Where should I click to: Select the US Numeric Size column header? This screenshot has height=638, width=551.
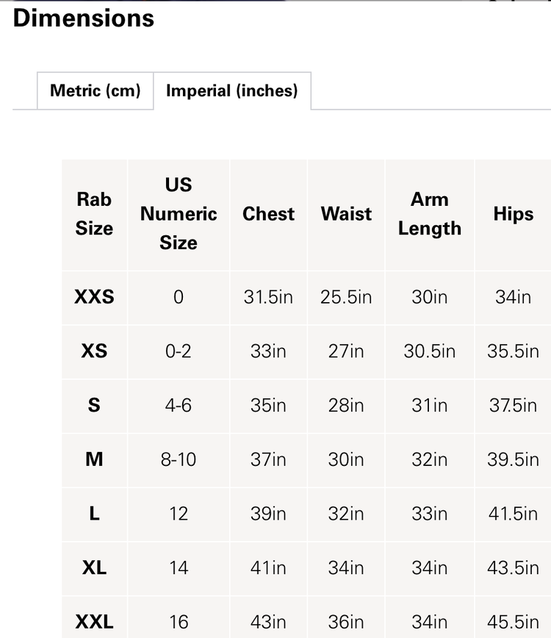click(178, 214)
